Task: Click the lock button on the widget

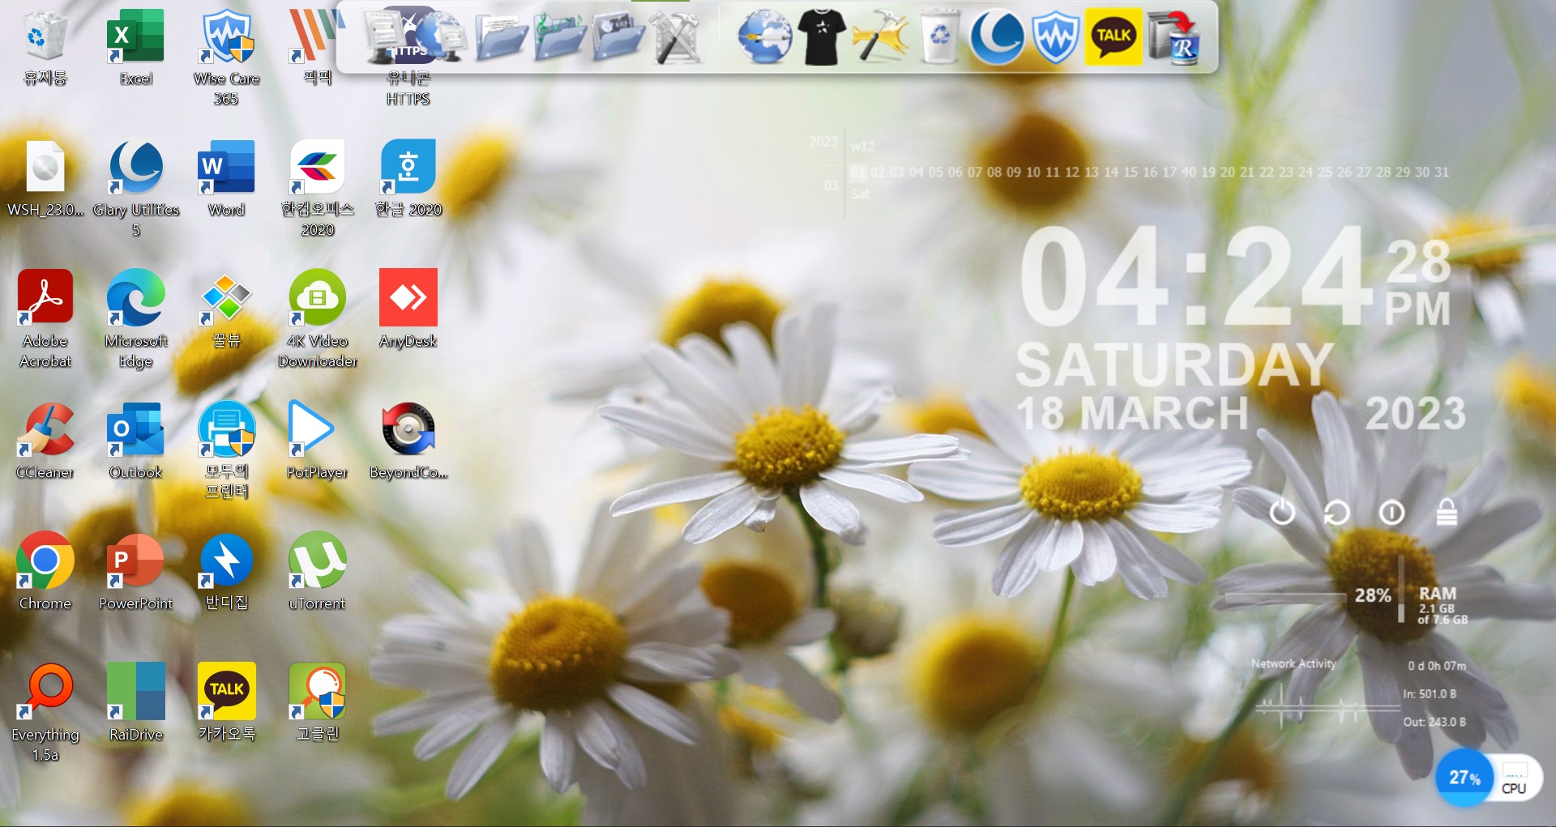Action: click(x=1447, y=512)
